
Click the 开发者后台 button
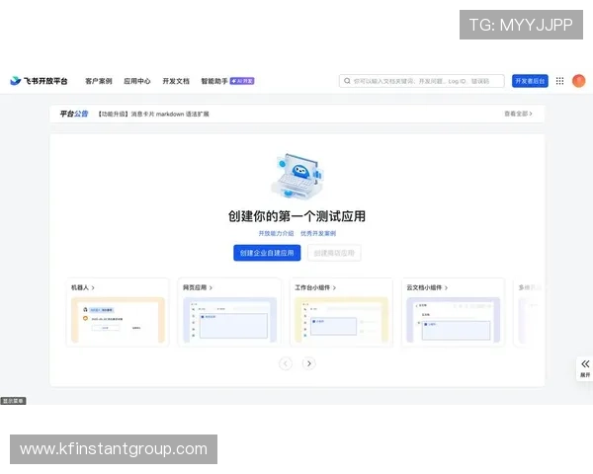pyautogui.click(x=530, y=81)
